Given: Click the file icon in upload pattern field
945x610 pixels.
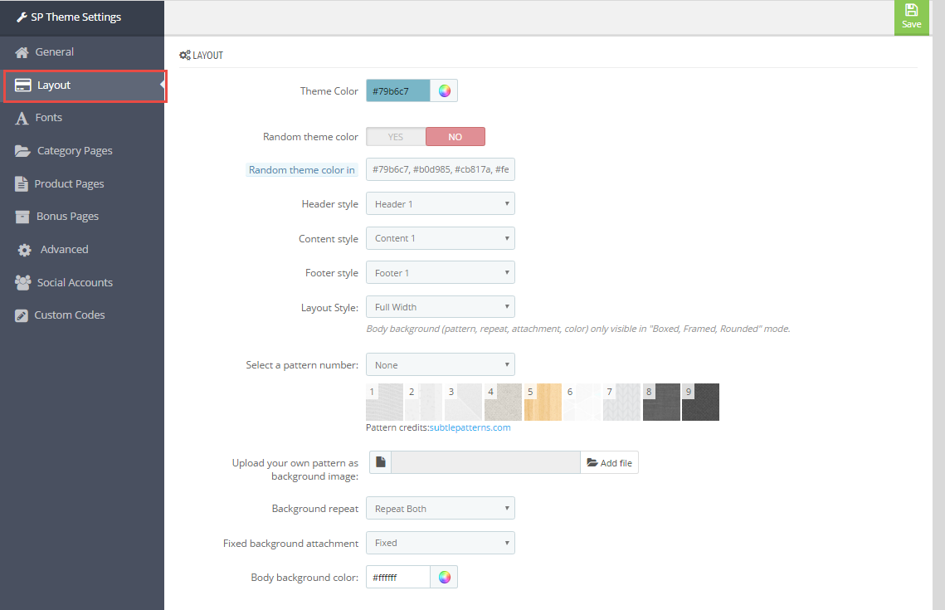Looking at the screenshot, I should [380, 462].
